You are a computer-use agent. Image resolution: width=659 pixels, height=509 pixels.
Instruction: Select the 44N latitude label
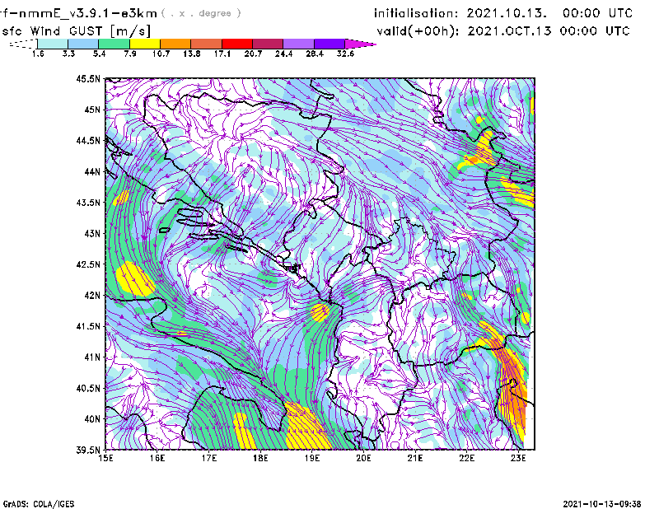tap(92, 171)
